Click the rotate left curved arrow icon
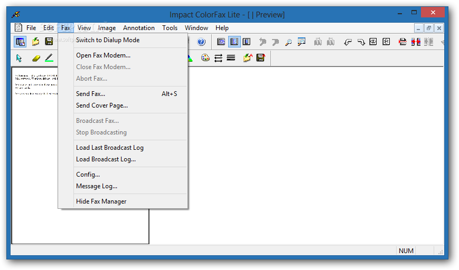Viewport: 459px width, 270px height. [348, 42]
